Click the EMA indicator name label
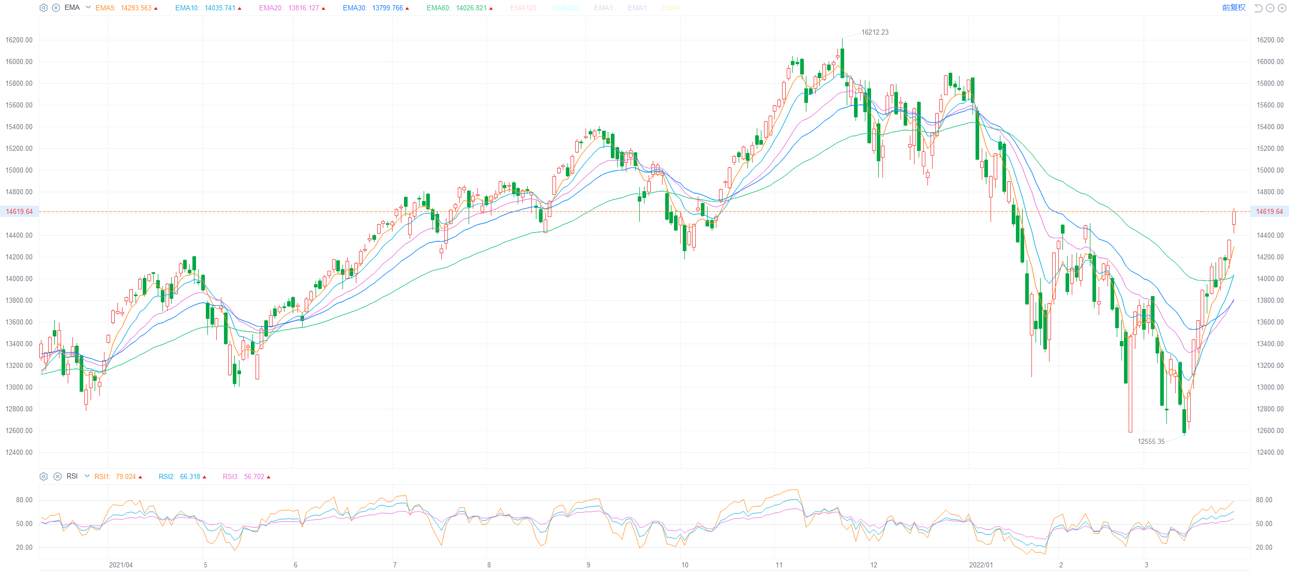Image resolution: width=1289 pixels, height=571 pixels. (x=72, y=8)
